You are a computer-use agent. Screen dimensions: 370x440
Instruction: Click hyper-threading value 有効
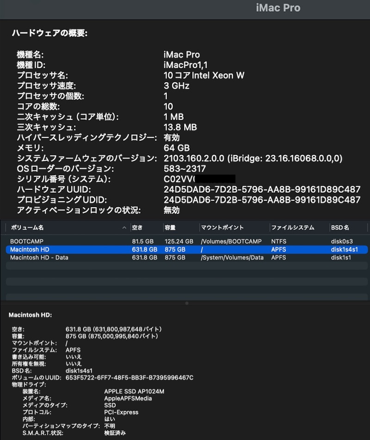pyautogui.click(x=172, y=137)
